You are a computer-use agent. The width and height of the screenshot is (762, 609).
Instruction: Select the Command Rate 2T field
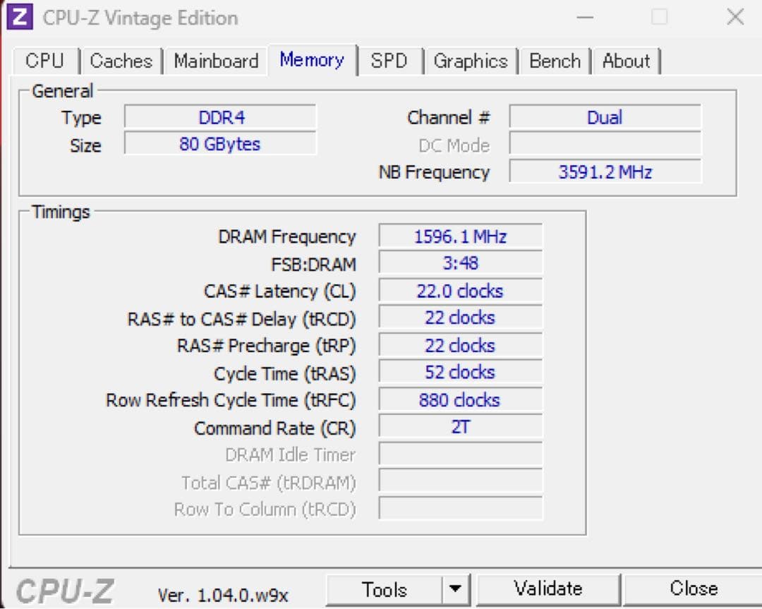tap(460, 427)
